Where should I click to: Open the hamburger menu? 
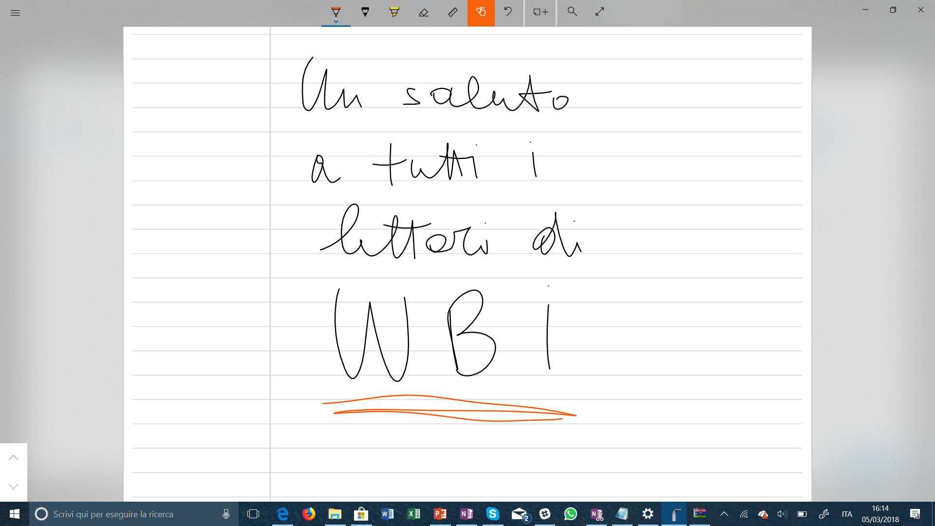tap(15, 13)
